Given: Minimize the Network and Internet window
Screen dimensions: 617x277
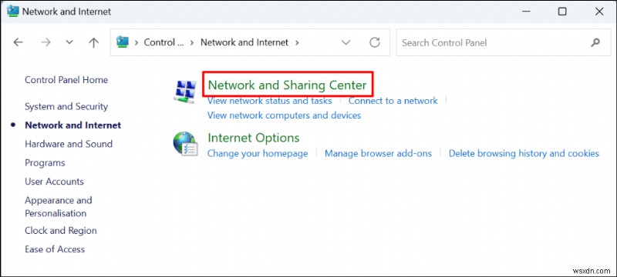Looking at the screenshot, I should click(x=526, y=12).
